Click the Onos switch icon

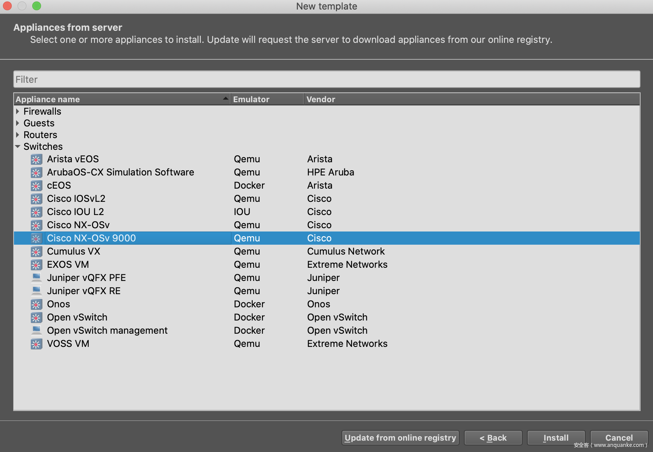click(x=36, y=304)
